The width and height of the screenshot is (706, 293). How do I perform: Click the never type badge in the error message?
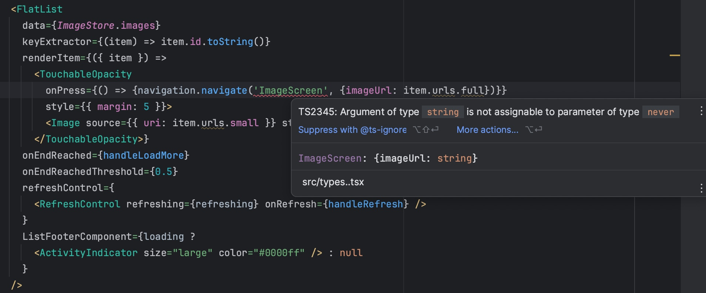click(x=660, y=112)
